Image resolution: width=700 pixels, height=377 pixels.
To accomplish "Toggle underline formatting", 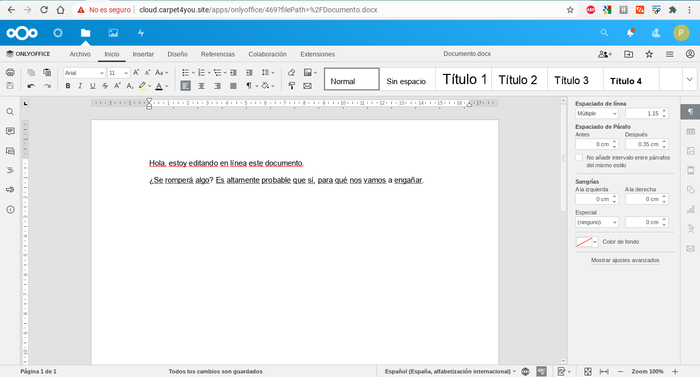I will pos(93,86).
